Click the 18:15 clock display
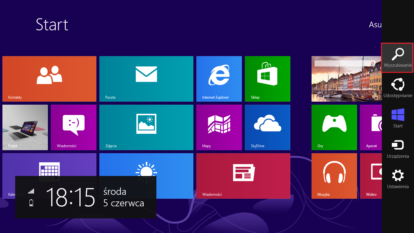Image resolution: width=414 pixels, height=233 pixels. 70,197
